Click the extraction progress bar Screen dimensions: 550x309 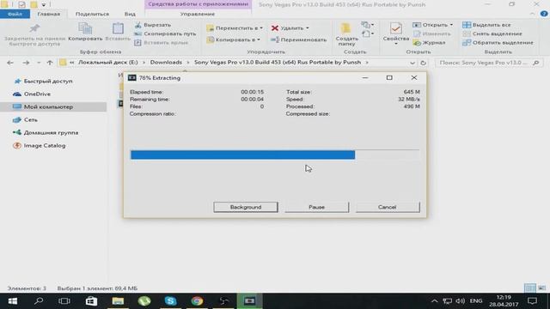[x=275, y=154]
